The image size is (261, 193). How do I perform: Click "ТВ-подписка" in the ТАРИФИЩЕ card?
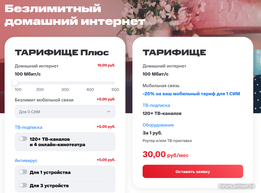(x=156, y=105)
